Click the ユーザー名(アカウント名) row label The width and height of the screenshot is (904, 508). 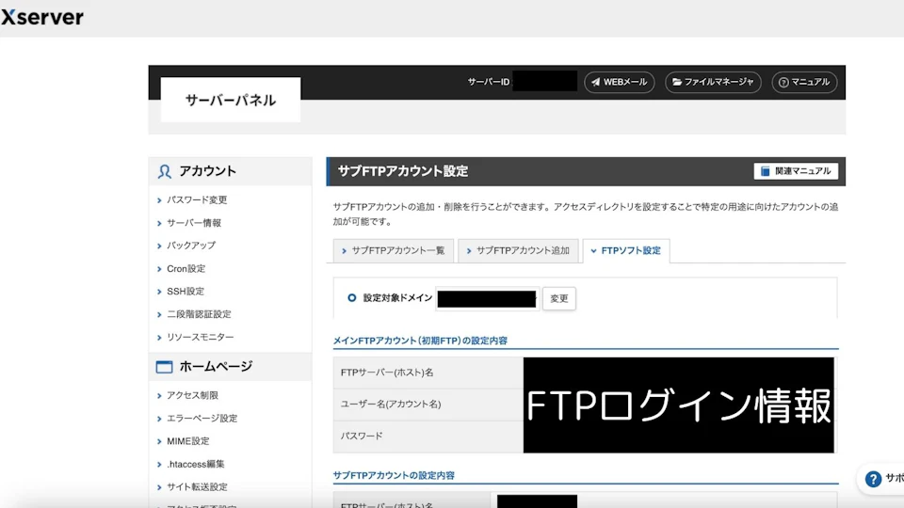391,405
